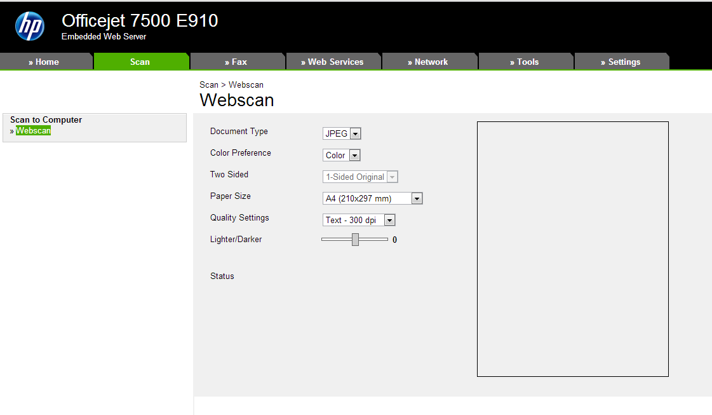Viewport: 712px width, 415px height.
Task: Click the Quality Settings label
Action: (239, 218)
